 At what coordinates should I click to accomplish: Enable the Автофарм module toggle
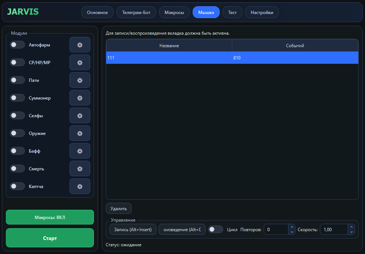pos(17,45)
